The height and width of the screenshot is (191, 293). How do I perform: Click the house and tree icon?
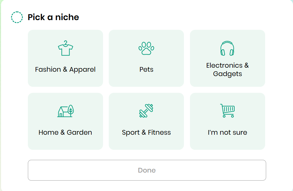(x=65, y=111)
